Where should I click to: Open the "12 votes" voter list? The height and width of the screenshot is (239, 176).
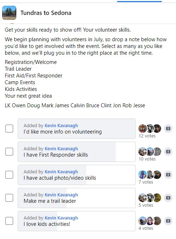coord(147,136)
